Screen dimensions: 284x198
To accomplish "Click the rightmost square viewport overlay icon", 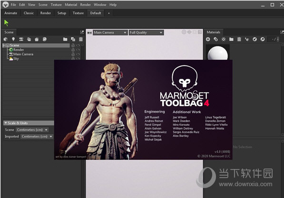I will click(x=200, y=32).
